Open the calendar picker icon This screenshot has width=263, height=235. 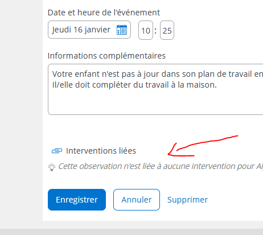point(122,30)
